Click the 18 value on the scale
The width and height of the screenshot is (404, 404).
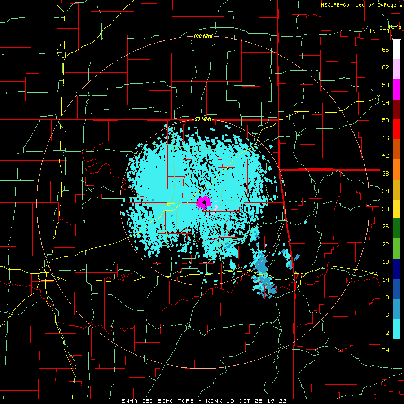click(x=386, y=262)
